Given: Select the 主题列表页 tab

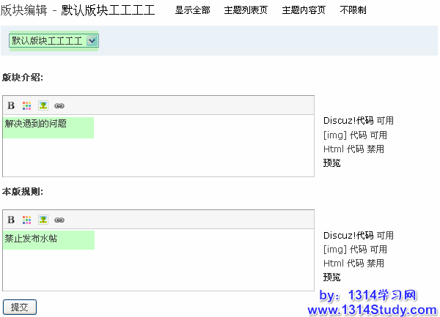Looking at the screenshot, I should [x=246, y=10].
